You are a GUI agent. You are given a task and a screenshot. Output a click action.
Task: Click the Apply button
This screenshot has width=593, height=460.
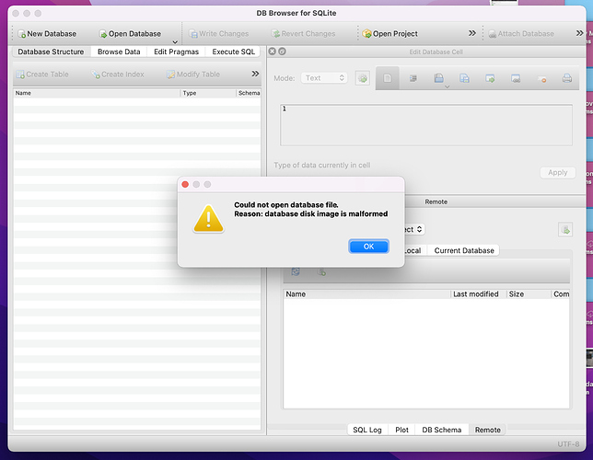(558, 172)
